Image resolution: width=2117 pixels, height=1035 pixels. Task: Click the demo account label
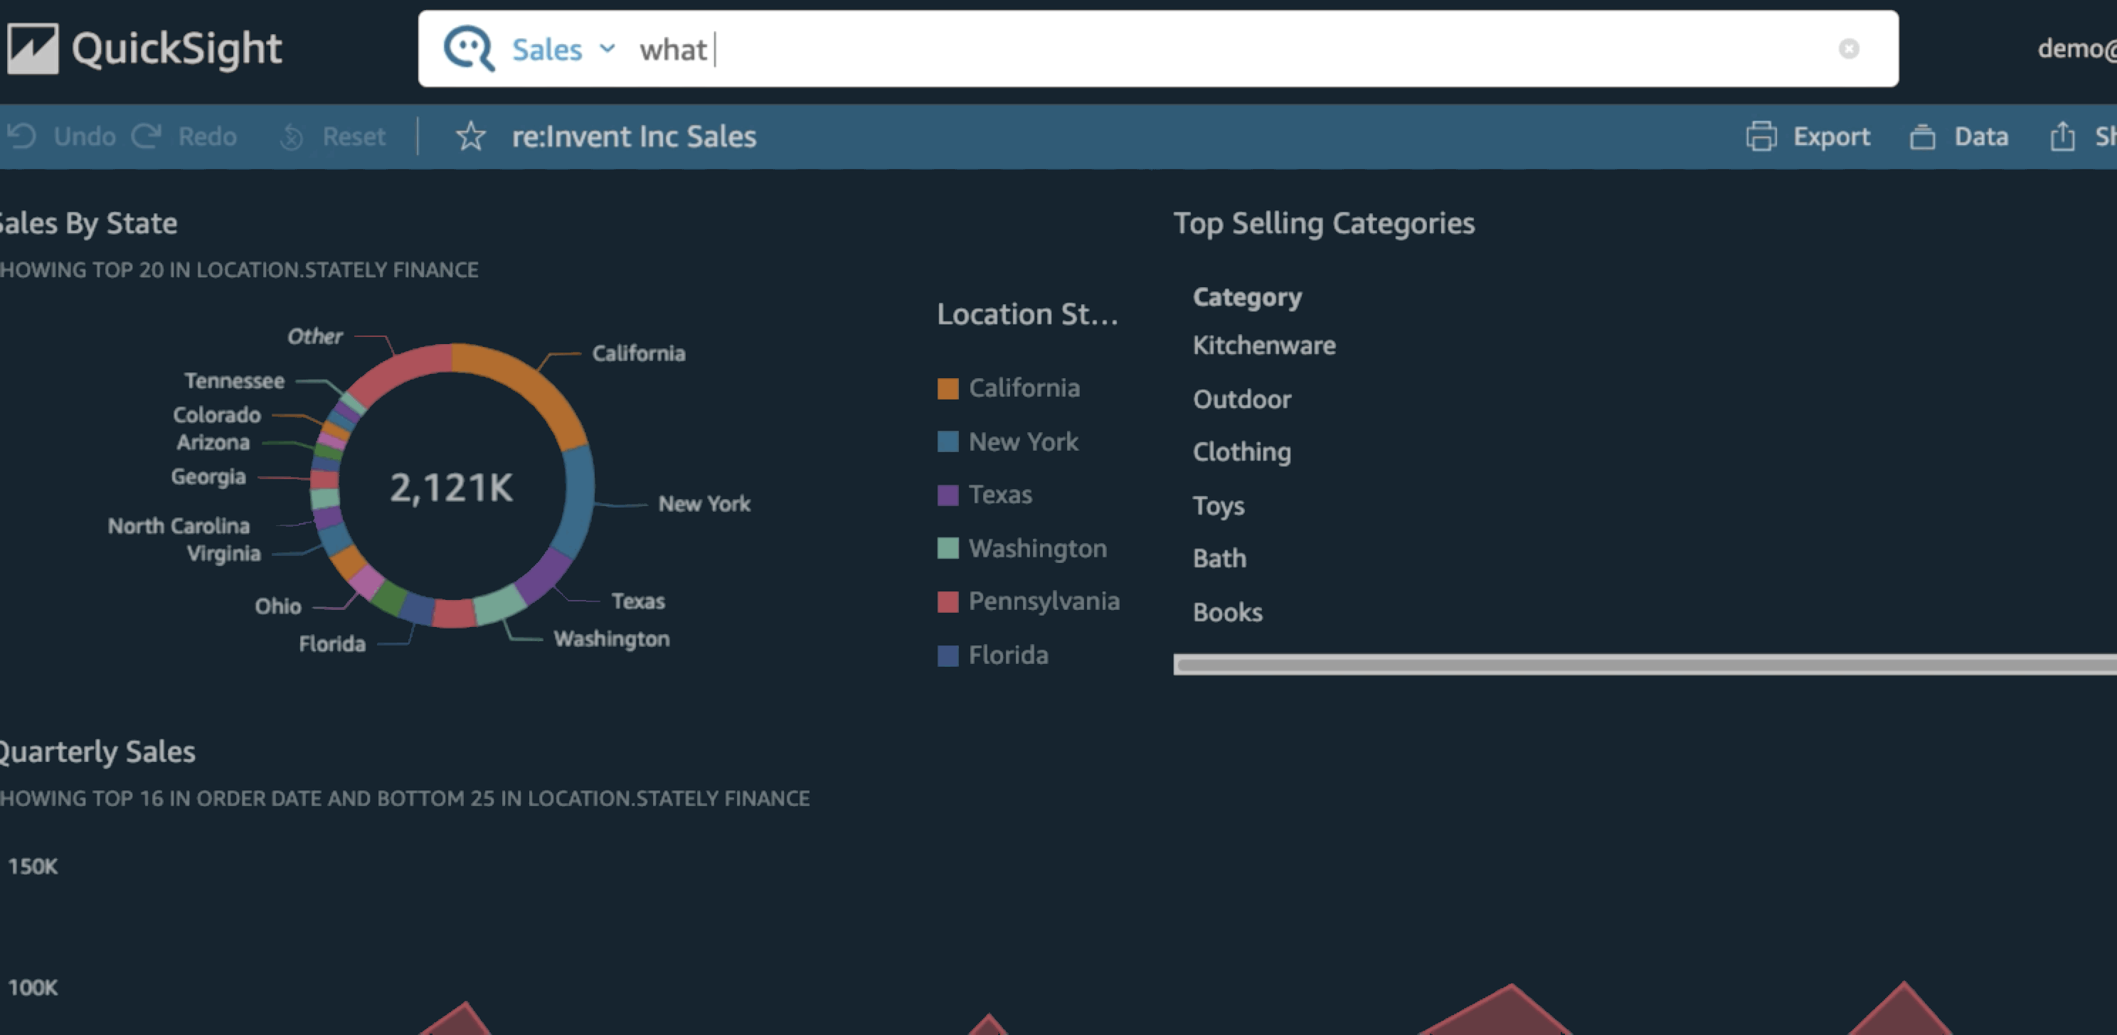pos(2078,48)
